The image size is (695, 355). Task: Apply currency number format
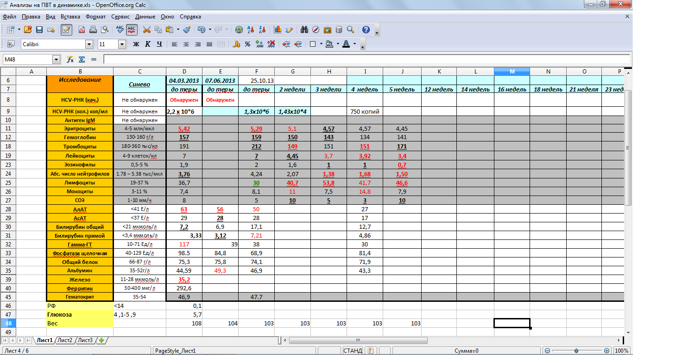236,44
